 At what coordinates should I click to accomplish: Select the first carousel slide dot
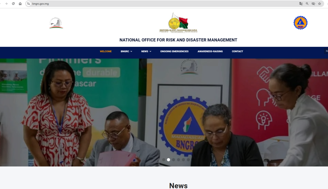[x=164, y=160]
